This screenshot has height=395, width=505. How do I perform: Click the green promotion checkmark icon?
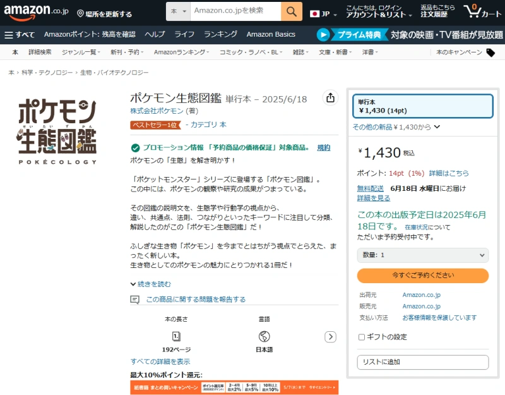coord(135,148)
